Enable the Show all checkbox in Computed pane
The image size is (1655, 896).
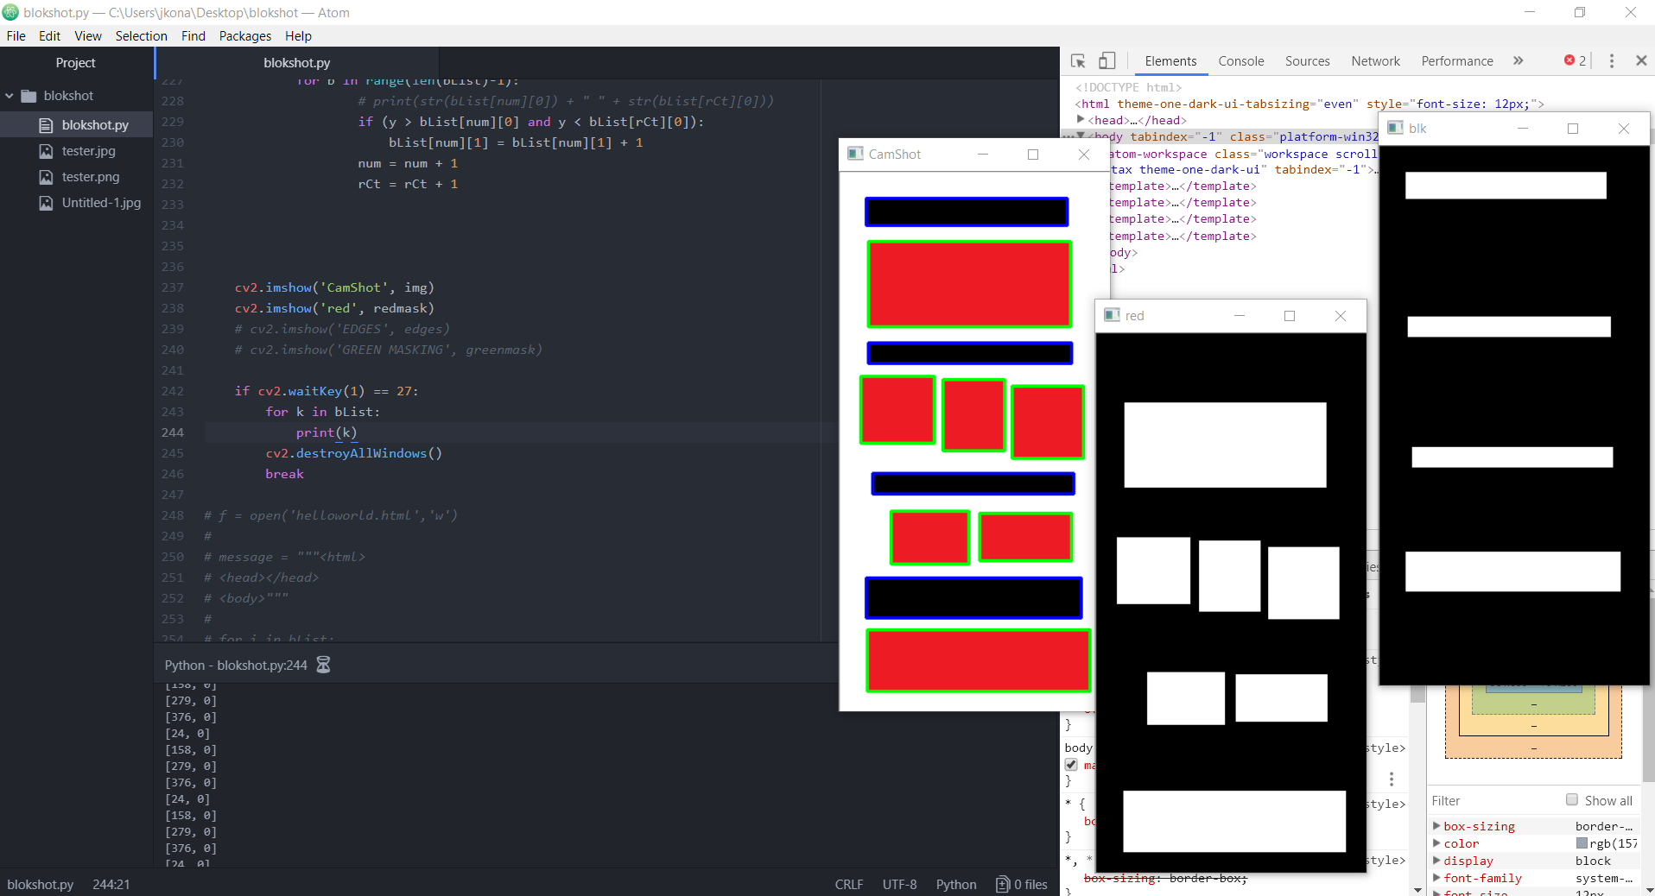coord(1572,800)
